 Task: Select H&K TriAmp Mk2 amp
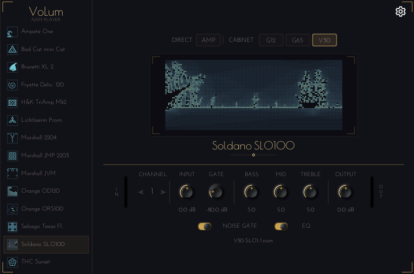(x=46, y=103)
